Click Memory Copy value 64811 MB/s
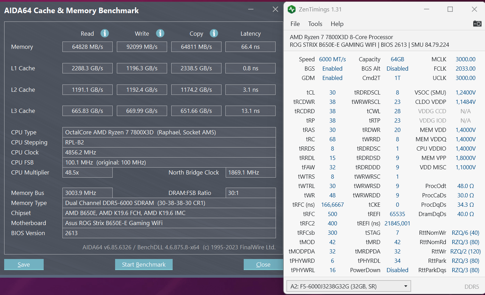This screenshot has height=295, width=485. [x=196, y=47]
